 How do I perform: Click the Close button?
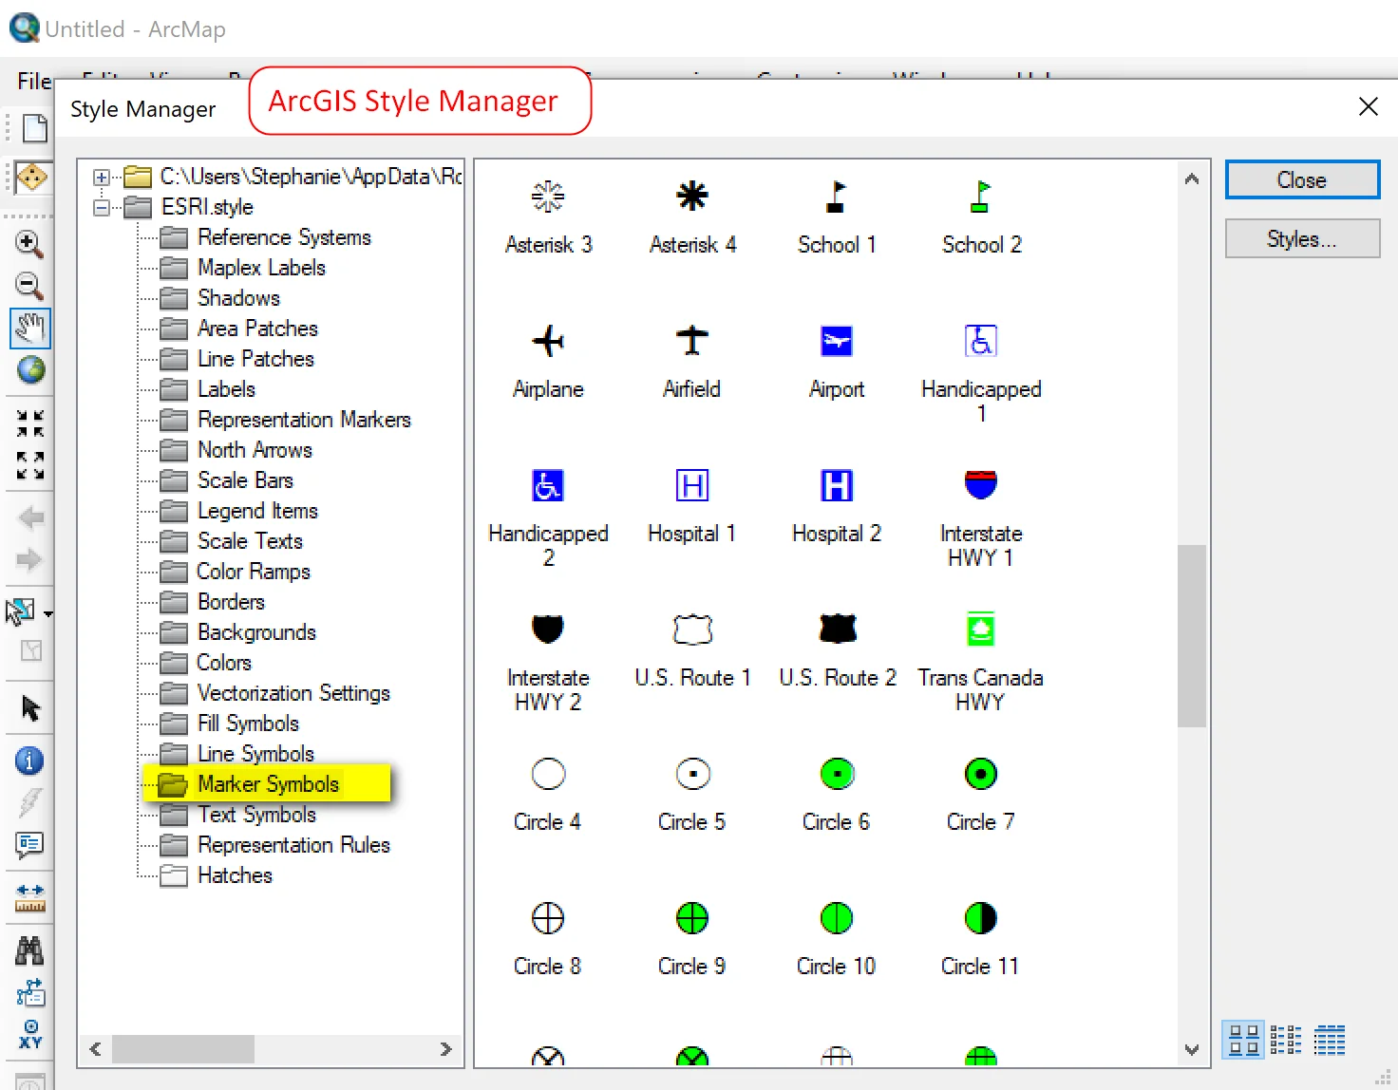click(x=1302, y=179)
